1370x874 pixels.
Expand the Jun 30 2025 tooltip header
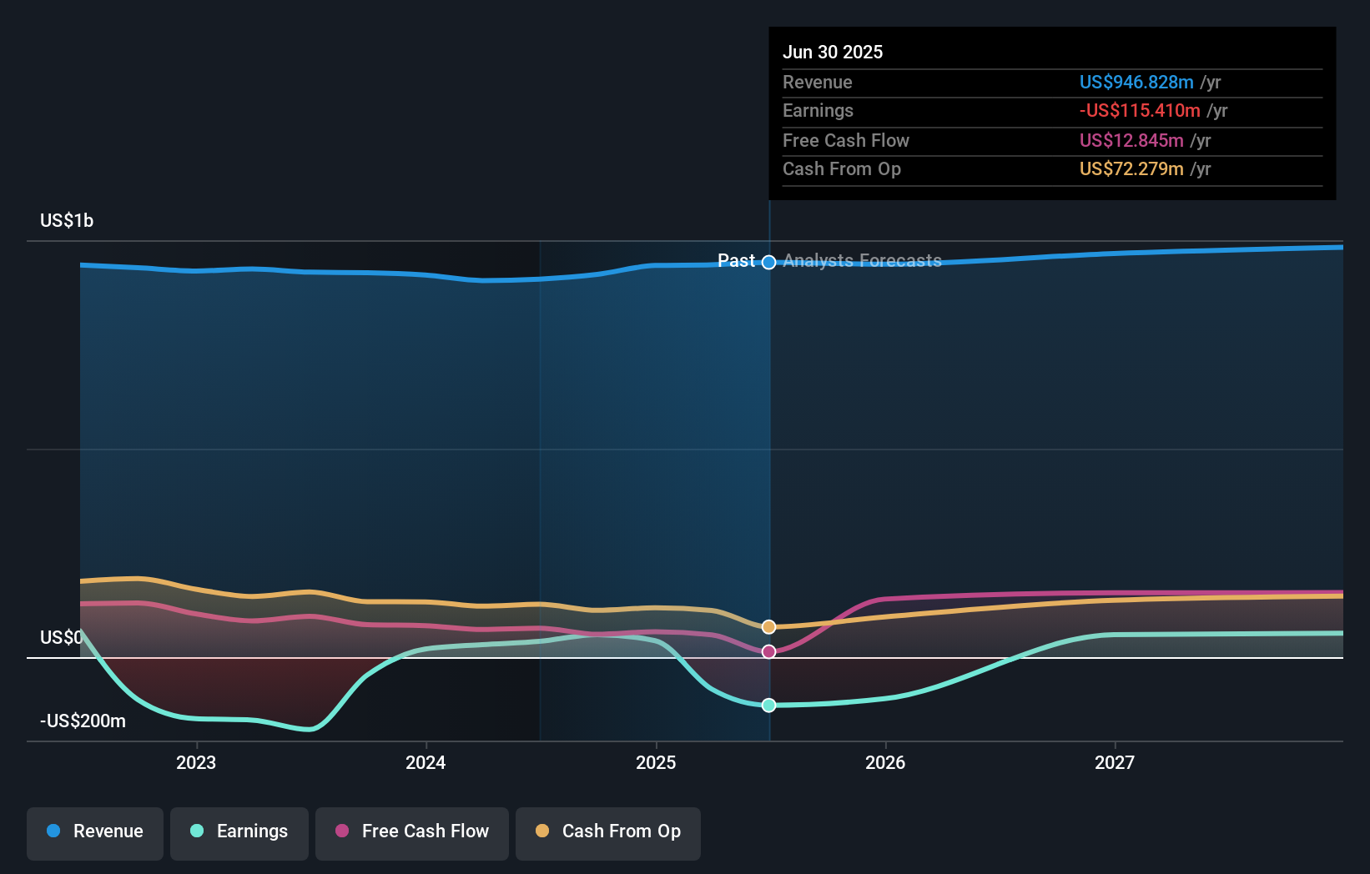[833, 52]
